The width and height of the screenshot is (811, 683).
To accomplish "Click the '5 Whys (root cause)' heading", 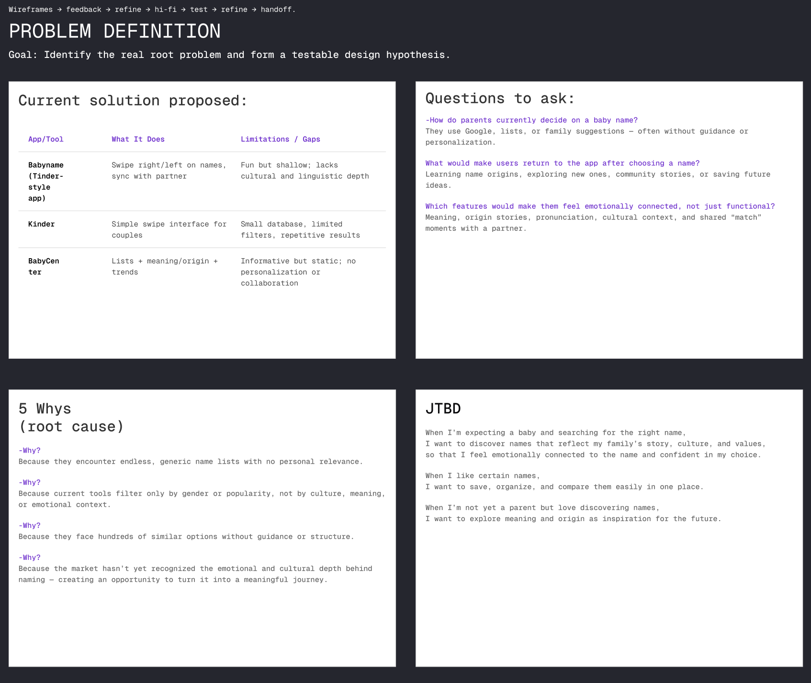I will click(x=71, y=417).
